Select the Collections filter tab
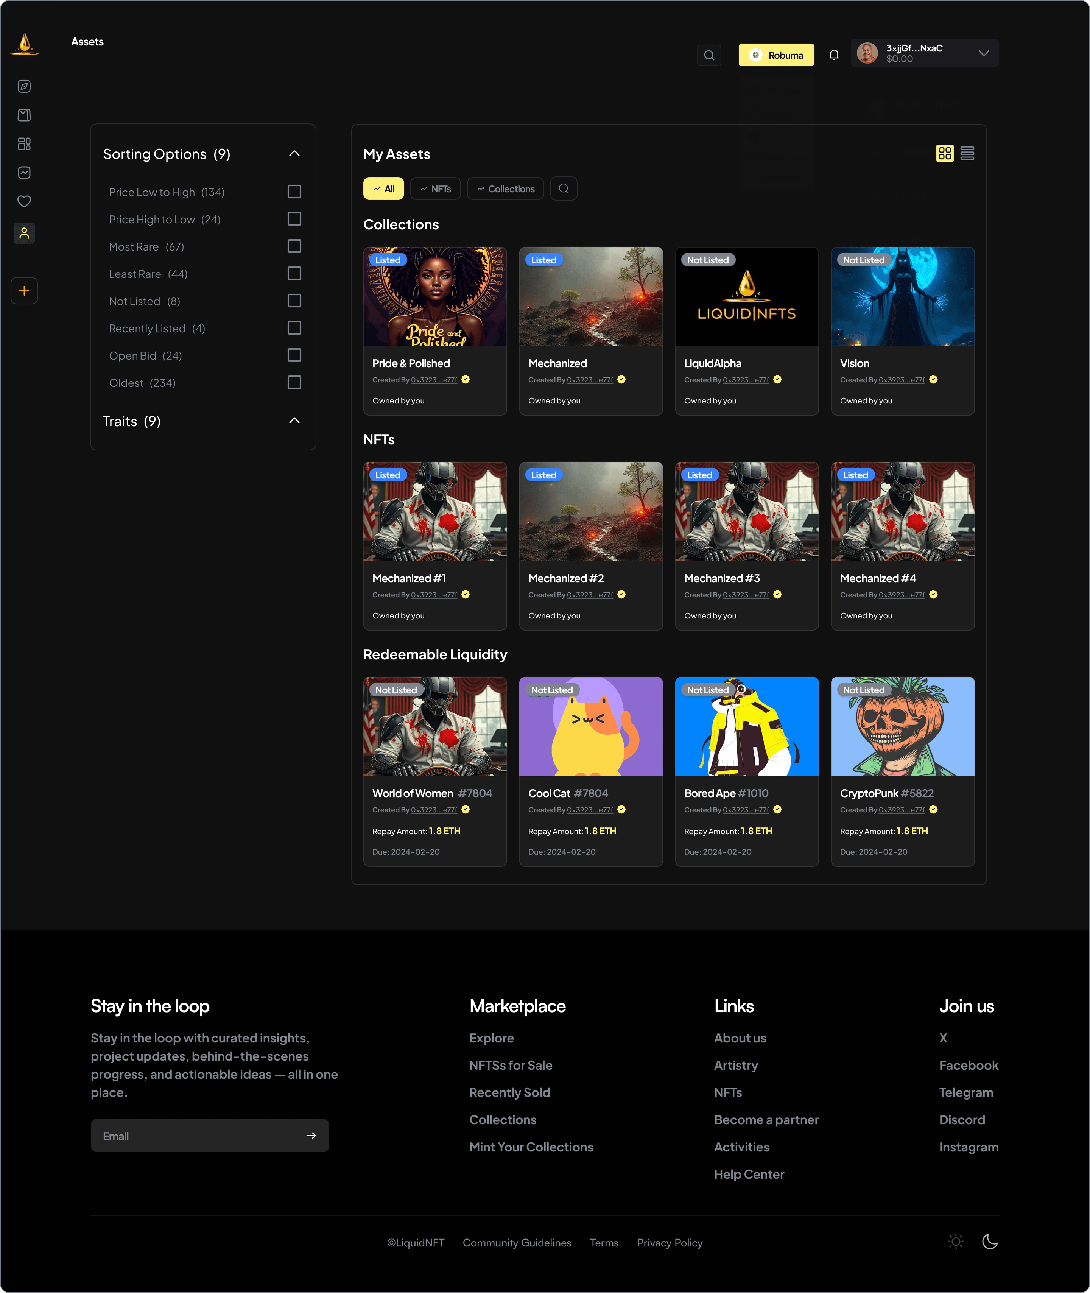1090x1293 pixels. point(506,188)
